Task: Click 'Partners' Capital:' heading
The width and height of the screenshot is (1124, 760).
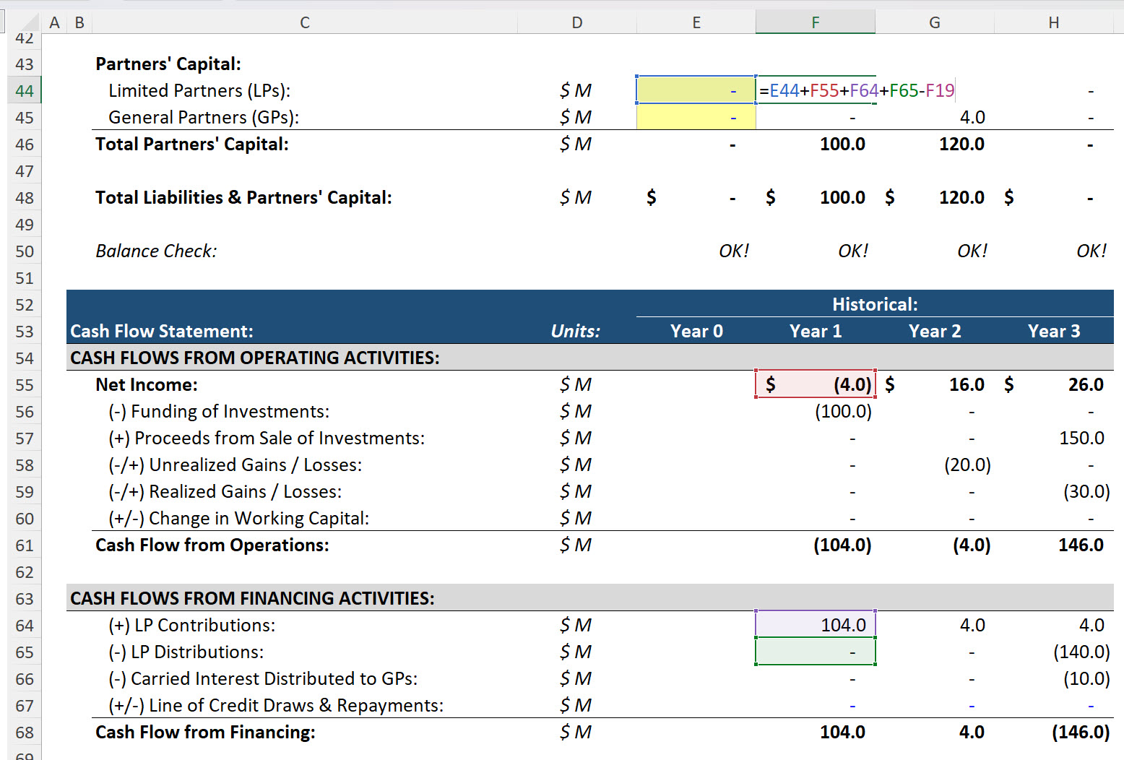Action: tap(168, 64)
